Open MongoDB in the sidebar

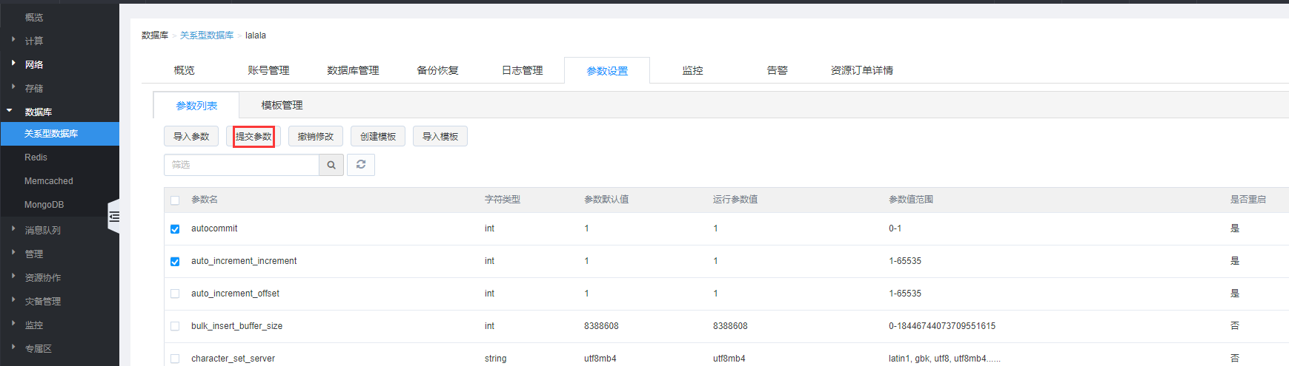point(44,205)
